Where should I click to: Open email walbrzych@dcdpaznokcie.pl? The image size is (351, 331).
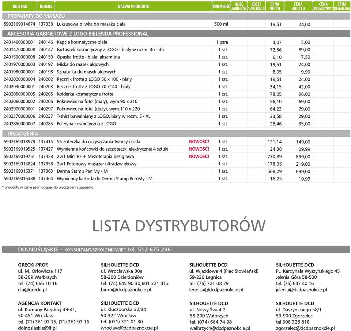(x=220, y=328)
